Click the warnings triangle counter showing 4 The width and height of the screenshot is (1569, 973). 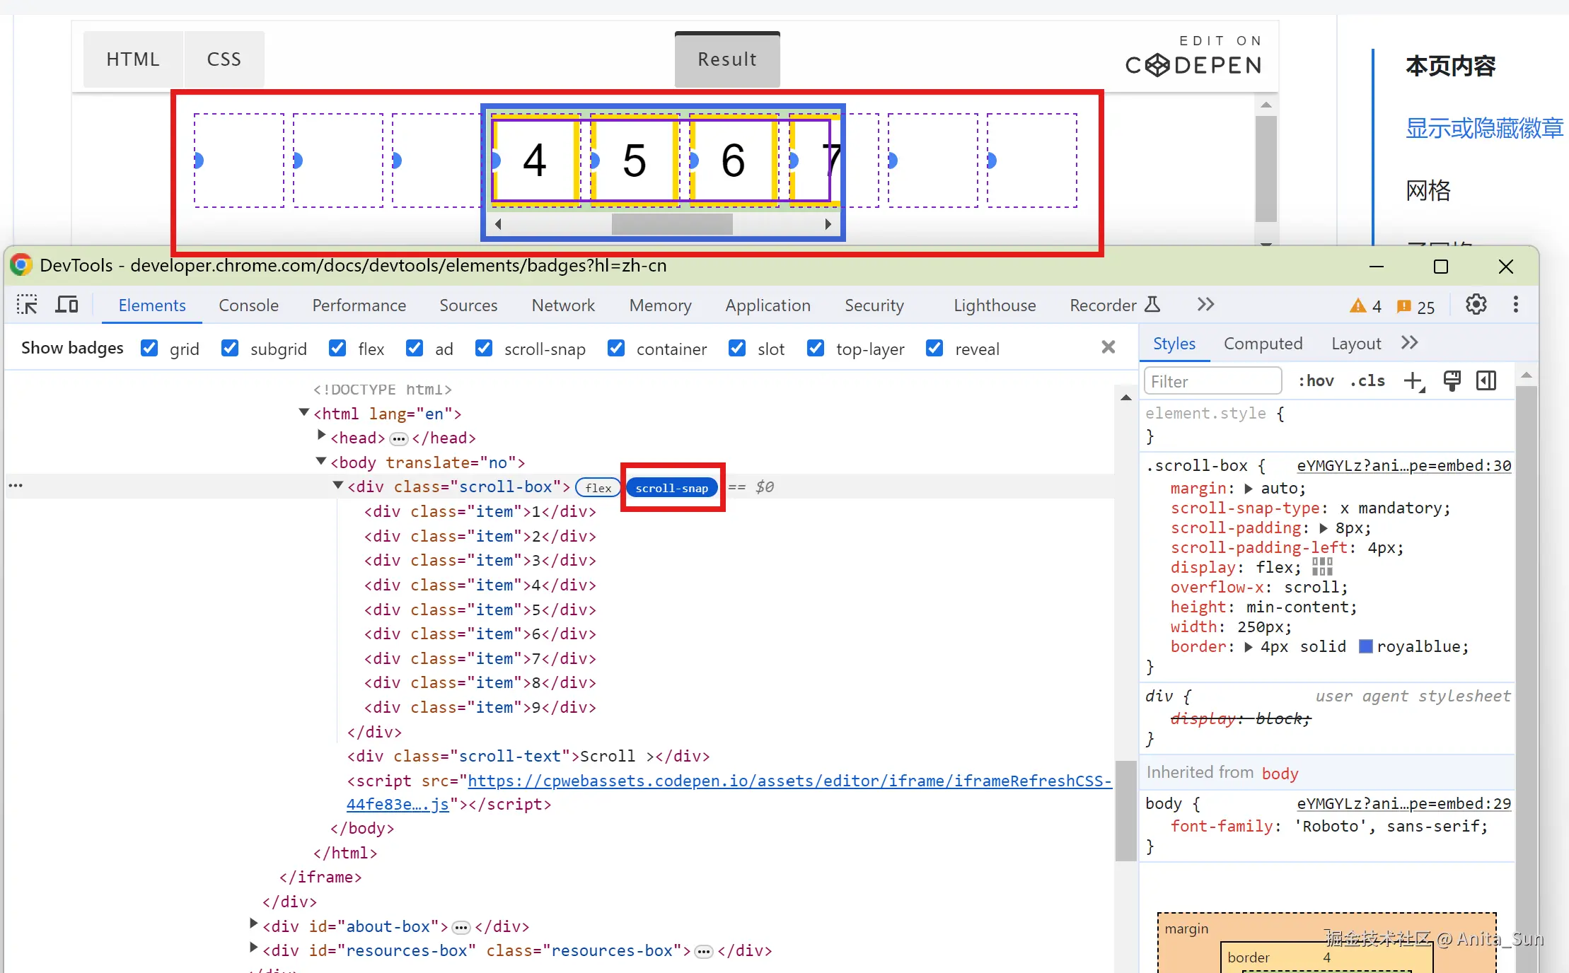point(1365,306)
